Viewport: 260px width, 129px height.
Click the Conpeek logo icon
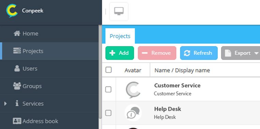(x=12, y=11)
